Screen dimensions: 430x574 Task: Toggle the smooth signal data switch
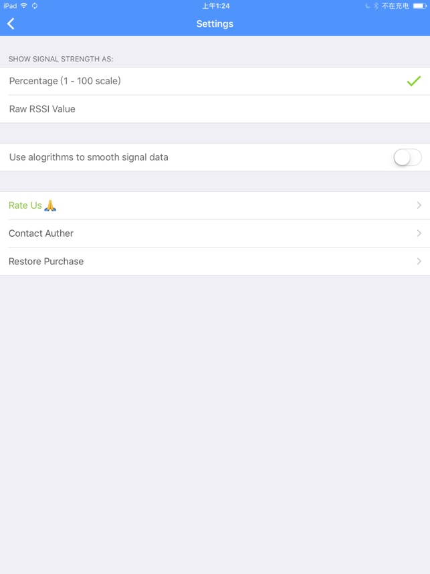click(407, 157)
